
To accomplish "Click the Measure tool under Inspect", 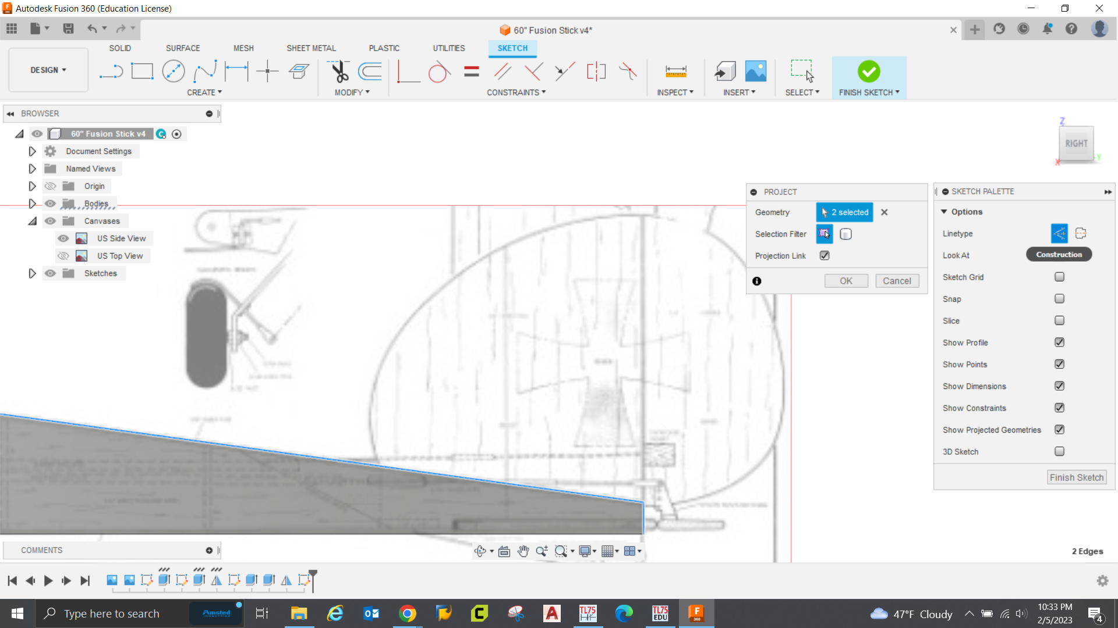I will 675,72.
